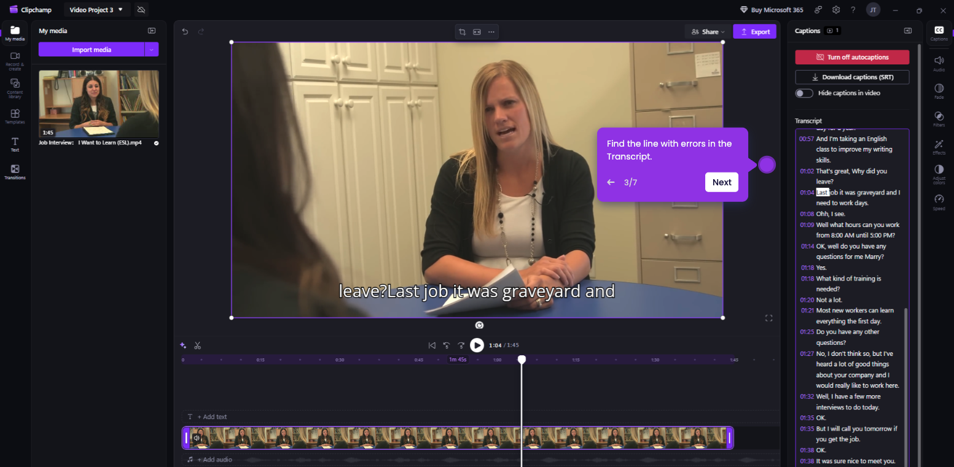
Task: Open the Content library sidebar
Action: click(15, 89)
